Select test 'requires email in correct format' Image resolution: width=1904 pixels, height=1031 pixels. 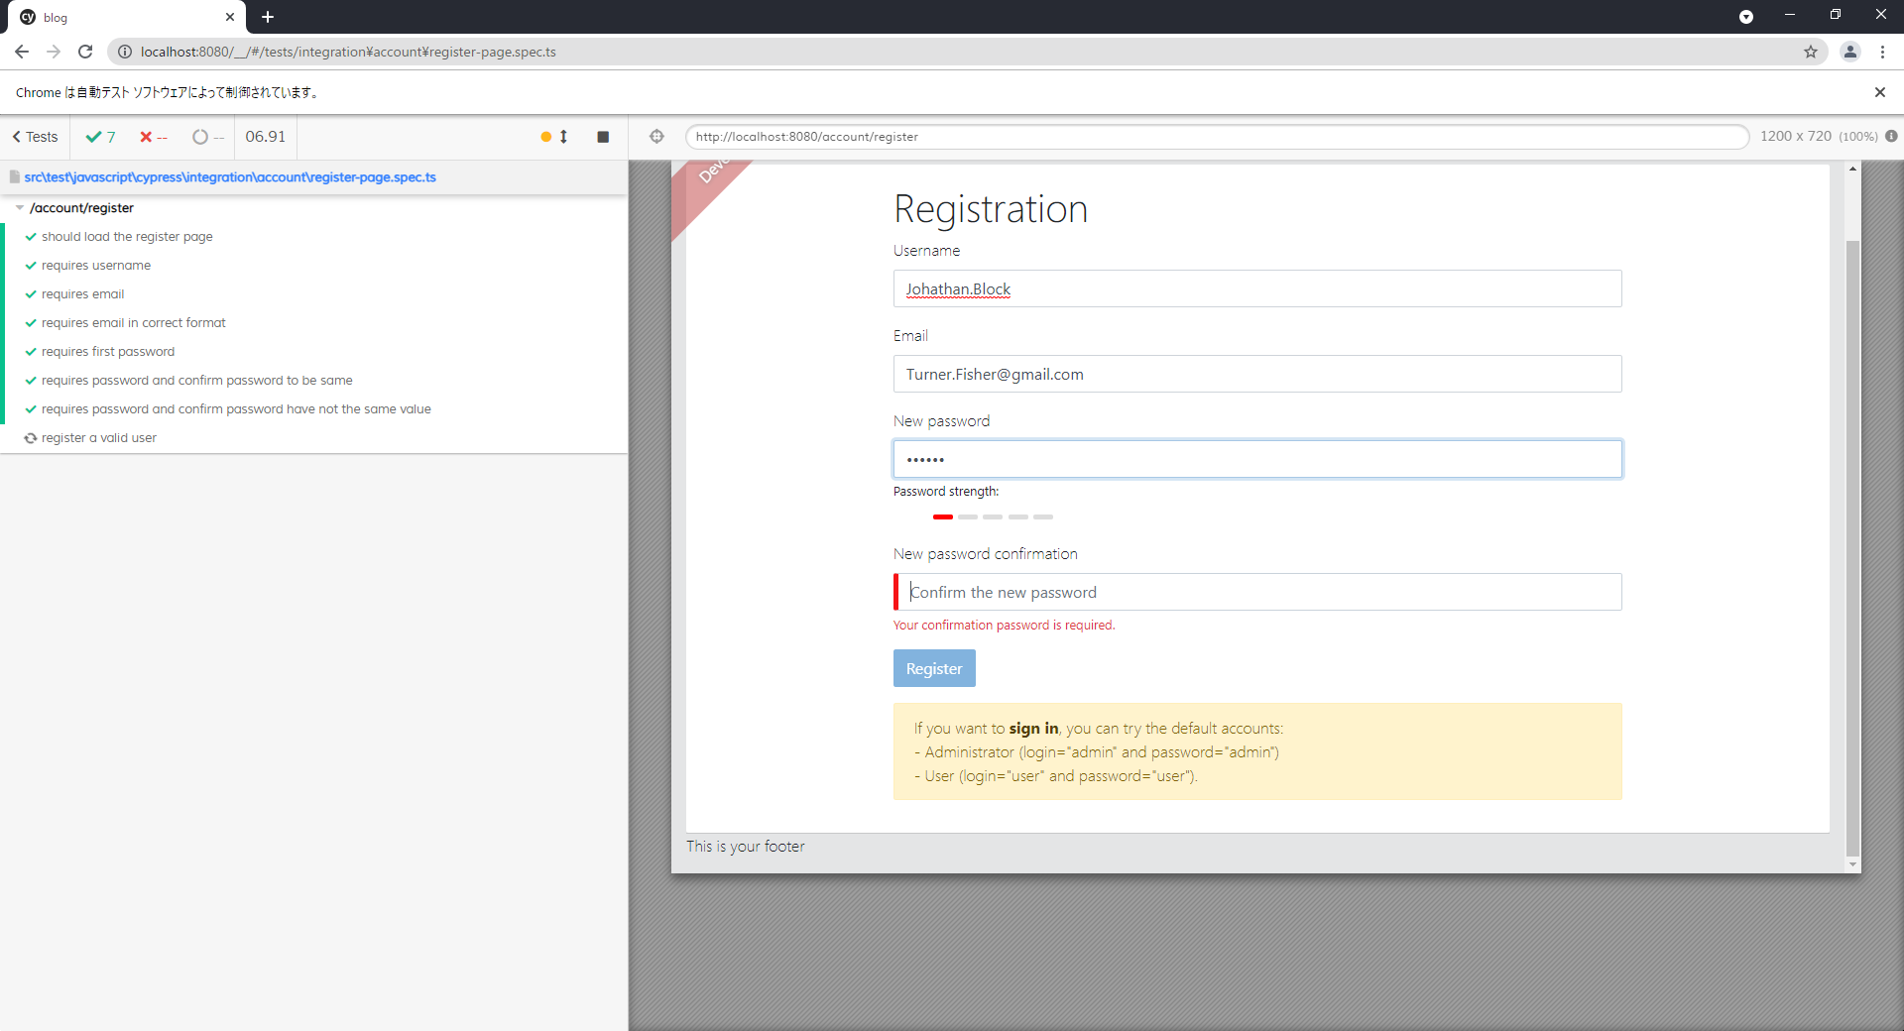pos(134,323)
